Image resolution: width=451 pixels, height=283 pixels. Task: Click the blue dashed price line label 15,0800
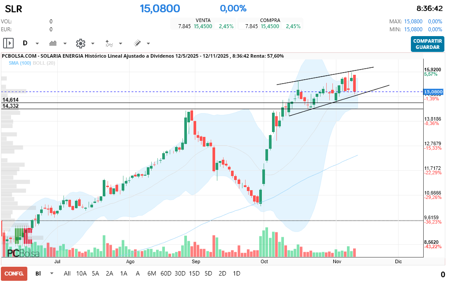tap(433, 92)
